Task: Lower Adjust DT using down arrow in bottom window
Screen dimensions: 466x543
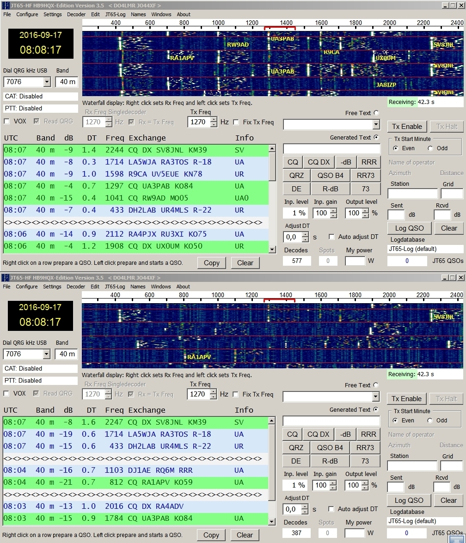Action: click(305, 512)
